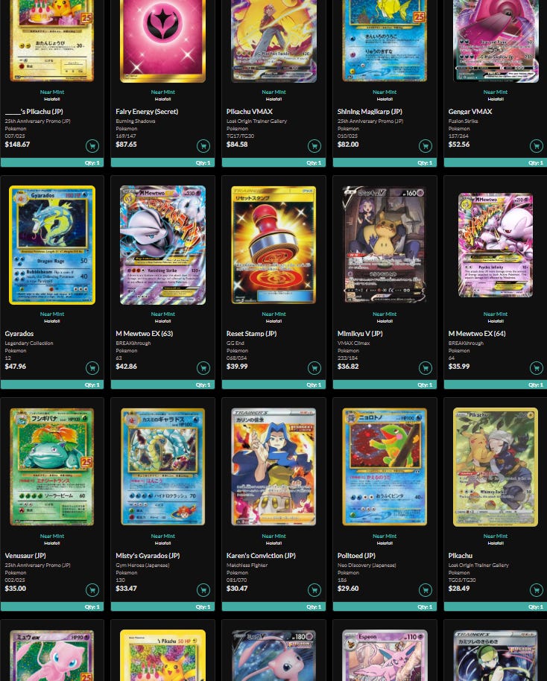This screenshot has width=547, height=681.
Task: Add M Mewtwo EX (64) to cart
Action: 536,368
